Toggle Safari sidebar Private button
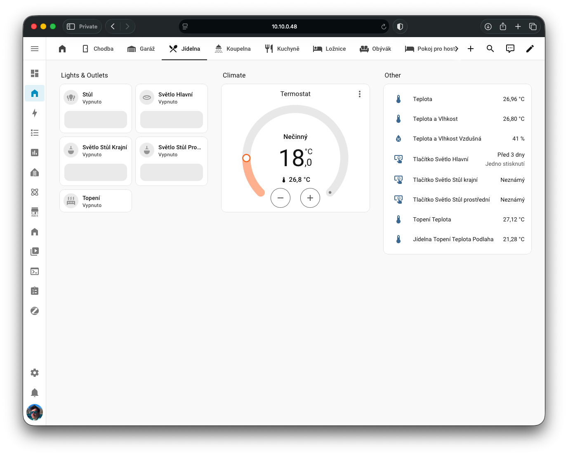 82,26
